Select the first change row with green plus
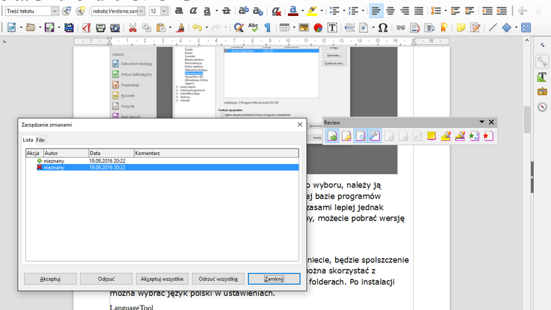This screenshot has width=551, height=310. pyautogui.click(x=162, y=161)
